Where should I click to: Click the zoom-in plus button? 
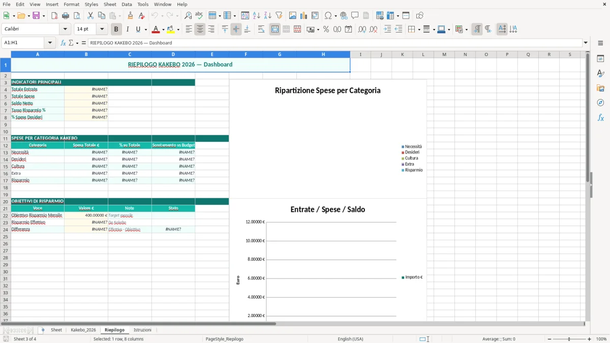pos(590,339)
